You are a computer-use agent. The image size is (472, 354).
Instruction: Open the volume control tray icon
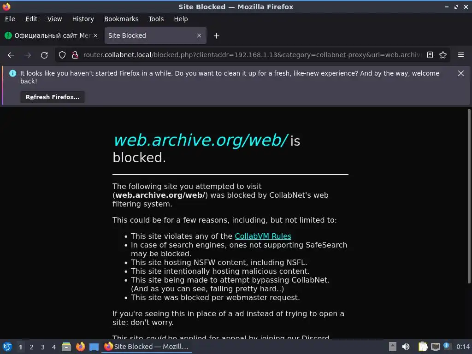click(406, 347)
